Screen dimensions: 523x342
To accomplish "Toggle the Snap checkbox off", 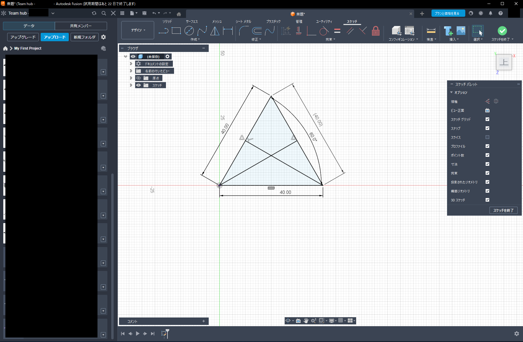I will click(x=487, y=128).
